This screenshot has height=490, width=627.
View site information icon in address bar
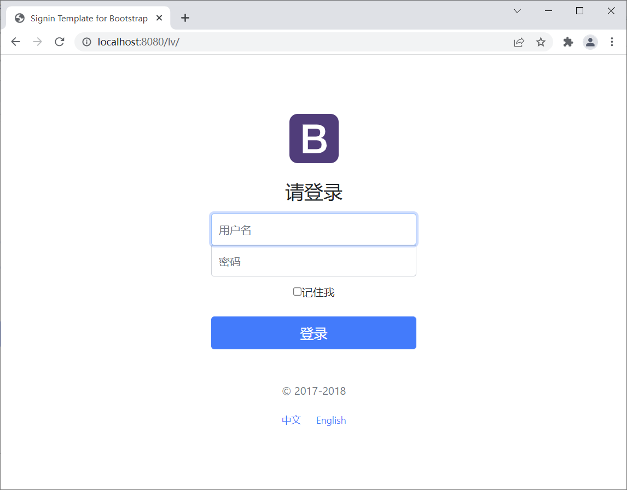tap(87, 42)
